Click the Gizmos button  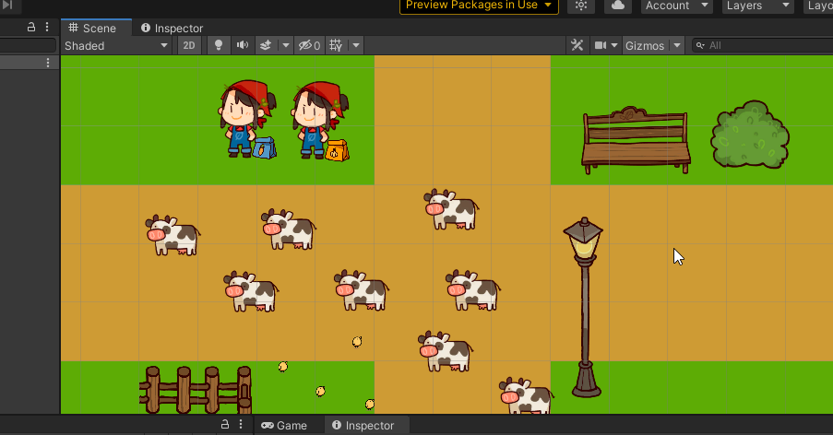coord(644,45)
